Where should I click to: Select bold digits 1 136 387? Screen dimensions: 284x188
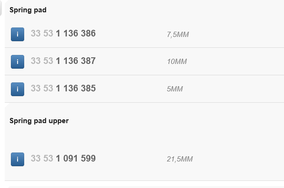pos(76,61)
